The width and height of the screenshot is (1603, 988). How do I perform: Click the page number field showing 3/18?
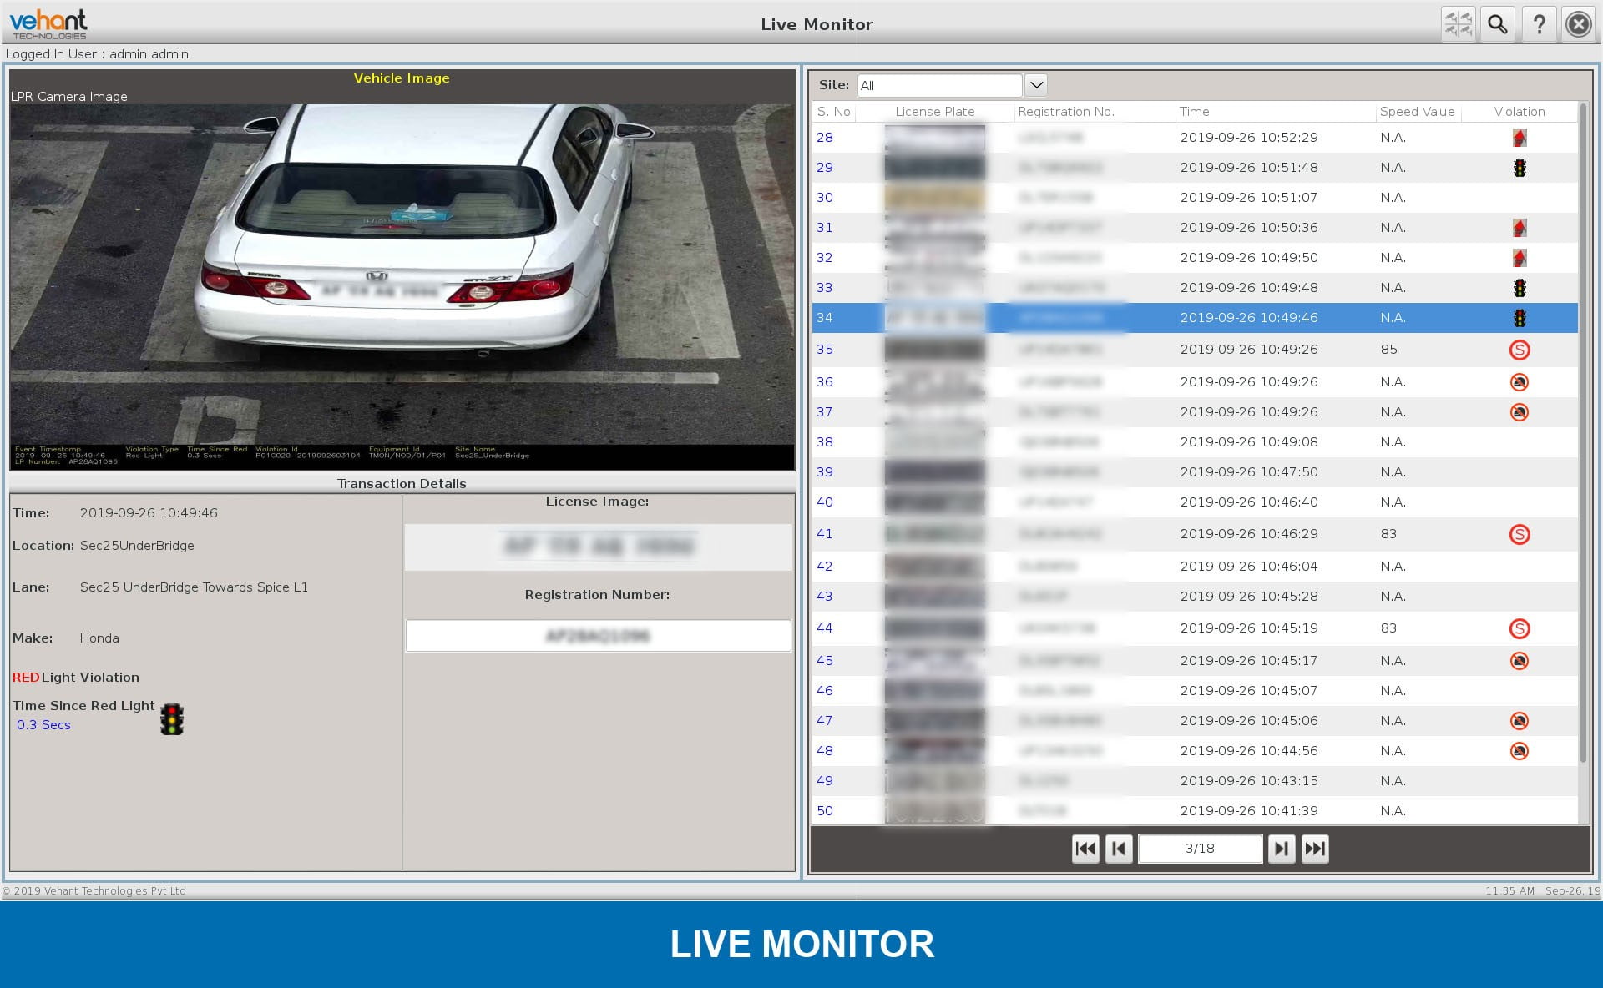coord(1200,849)
